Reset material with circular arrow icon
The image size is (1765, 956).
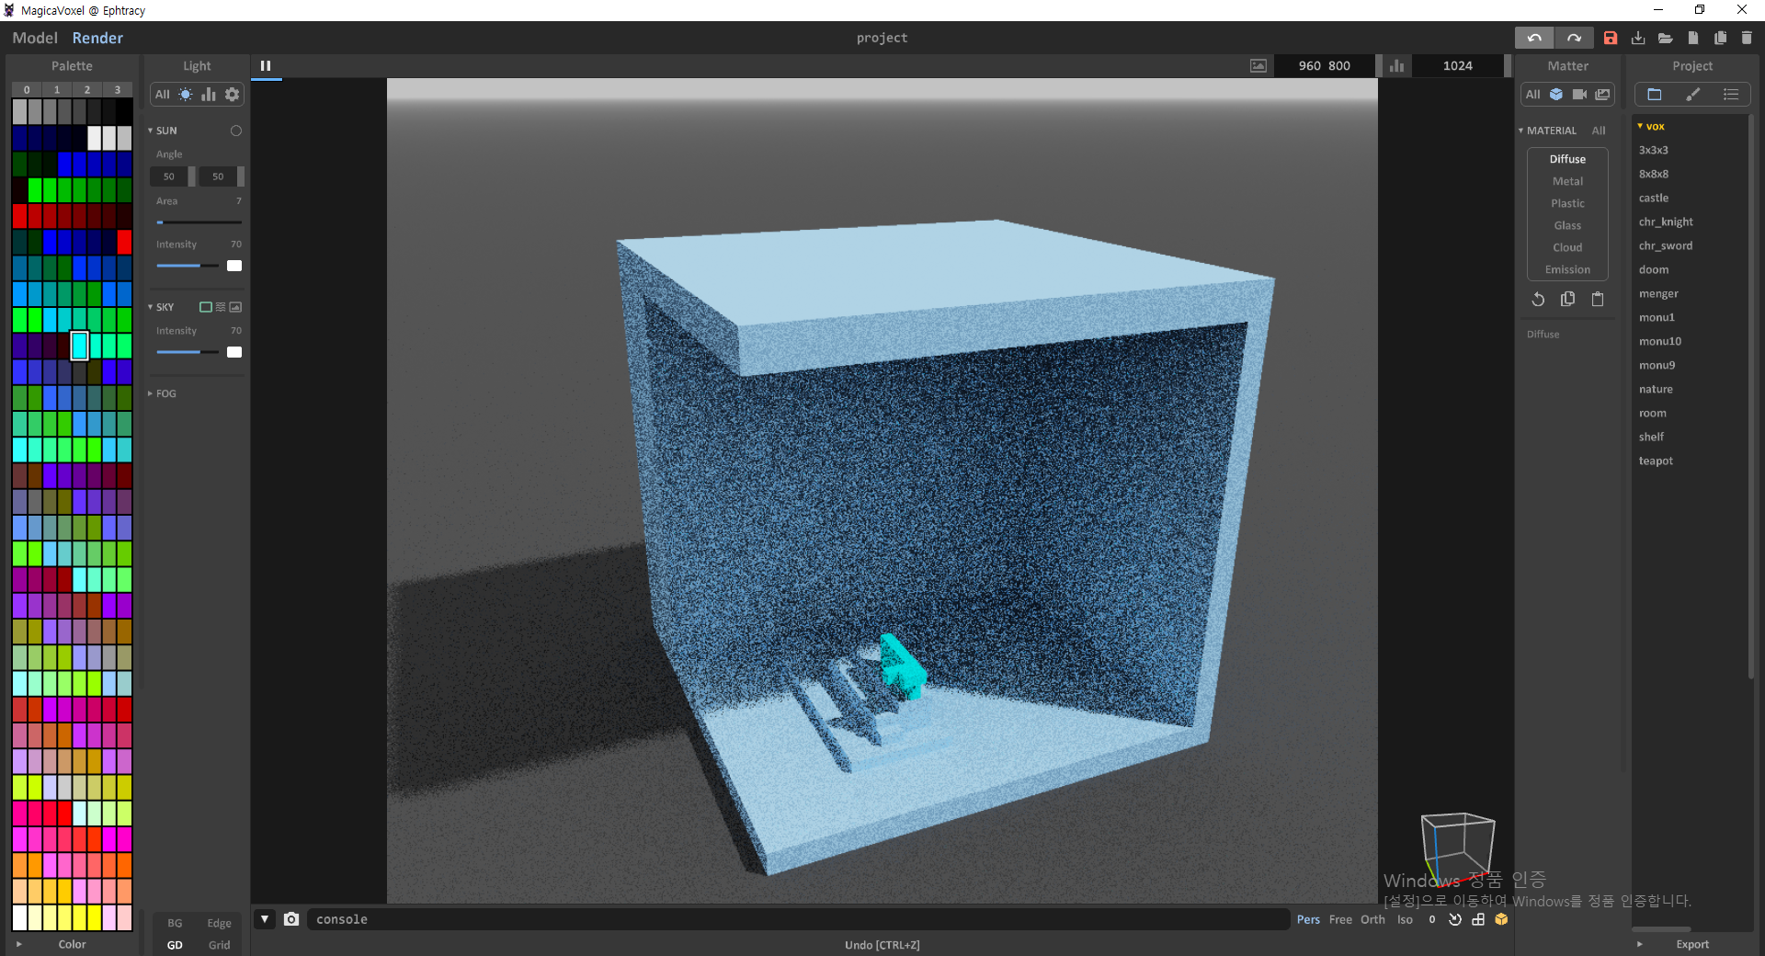(x=1538, y=299)
